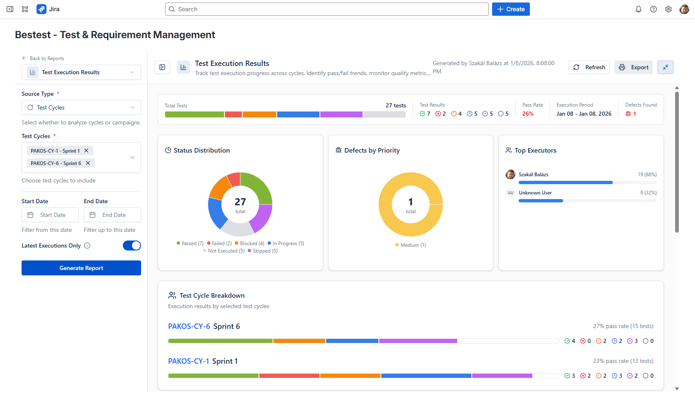Disable the Latest Executions Only toggle
695x406 pixels.
click(132, 246)
